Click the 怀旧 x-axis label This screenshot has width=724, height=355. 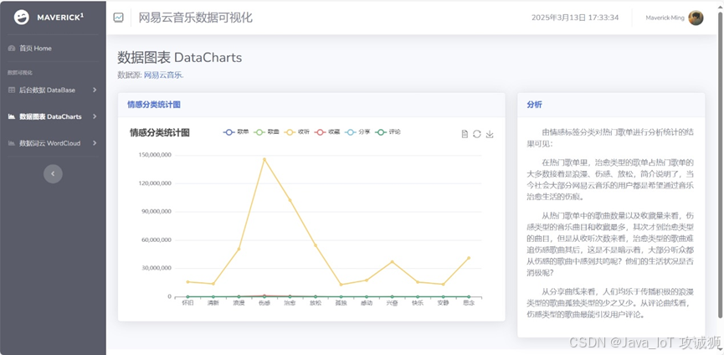pyautogui.click(x=187, y=303)
